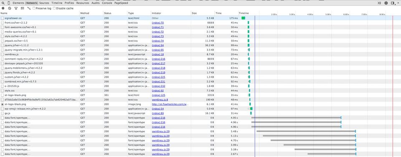Click the magnifier inspect element icon
Image resolution: width=401 pixels, height=157 pixels.
(3, 3)
